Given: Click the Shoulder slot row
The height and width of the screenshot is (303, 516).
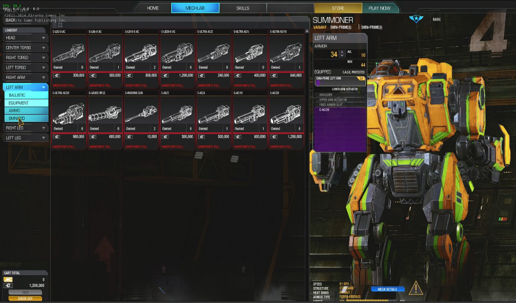Looking at the screenshot, I should [x=340, y=95].
